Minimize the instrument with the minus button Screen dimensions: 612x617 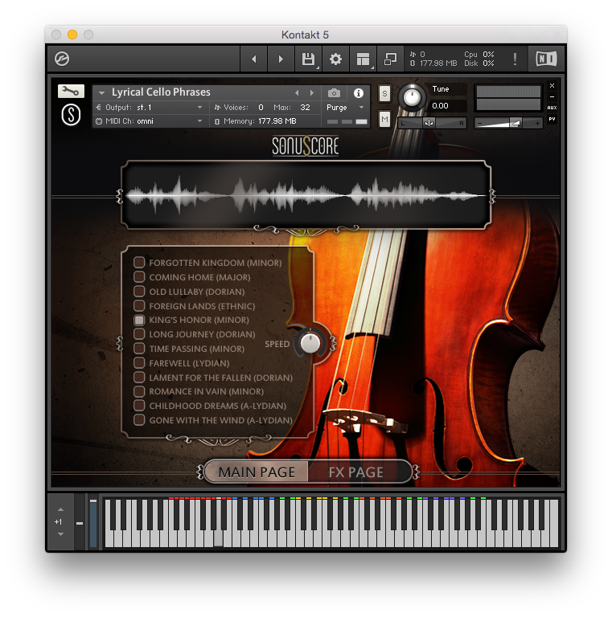tap(552, 96)
